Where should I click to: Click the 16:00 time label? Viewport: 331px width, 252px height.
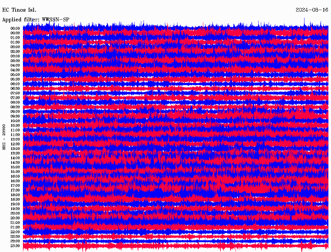point(15,176)
